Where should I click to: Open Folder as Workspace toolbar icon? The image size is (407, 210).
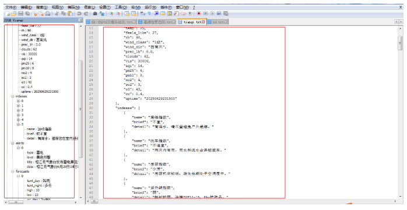[x=183, y=13]
